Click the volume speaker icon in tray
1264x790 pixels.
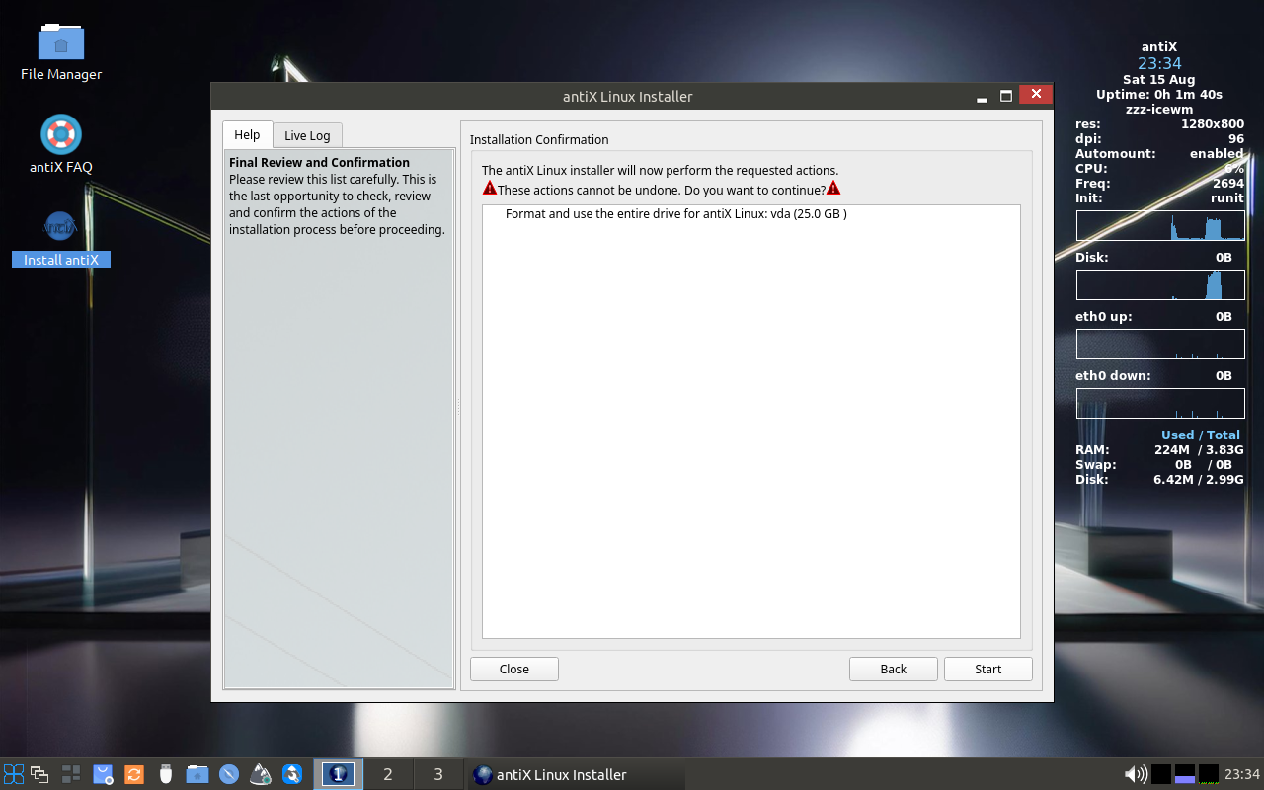click(x=1136, y=774)
